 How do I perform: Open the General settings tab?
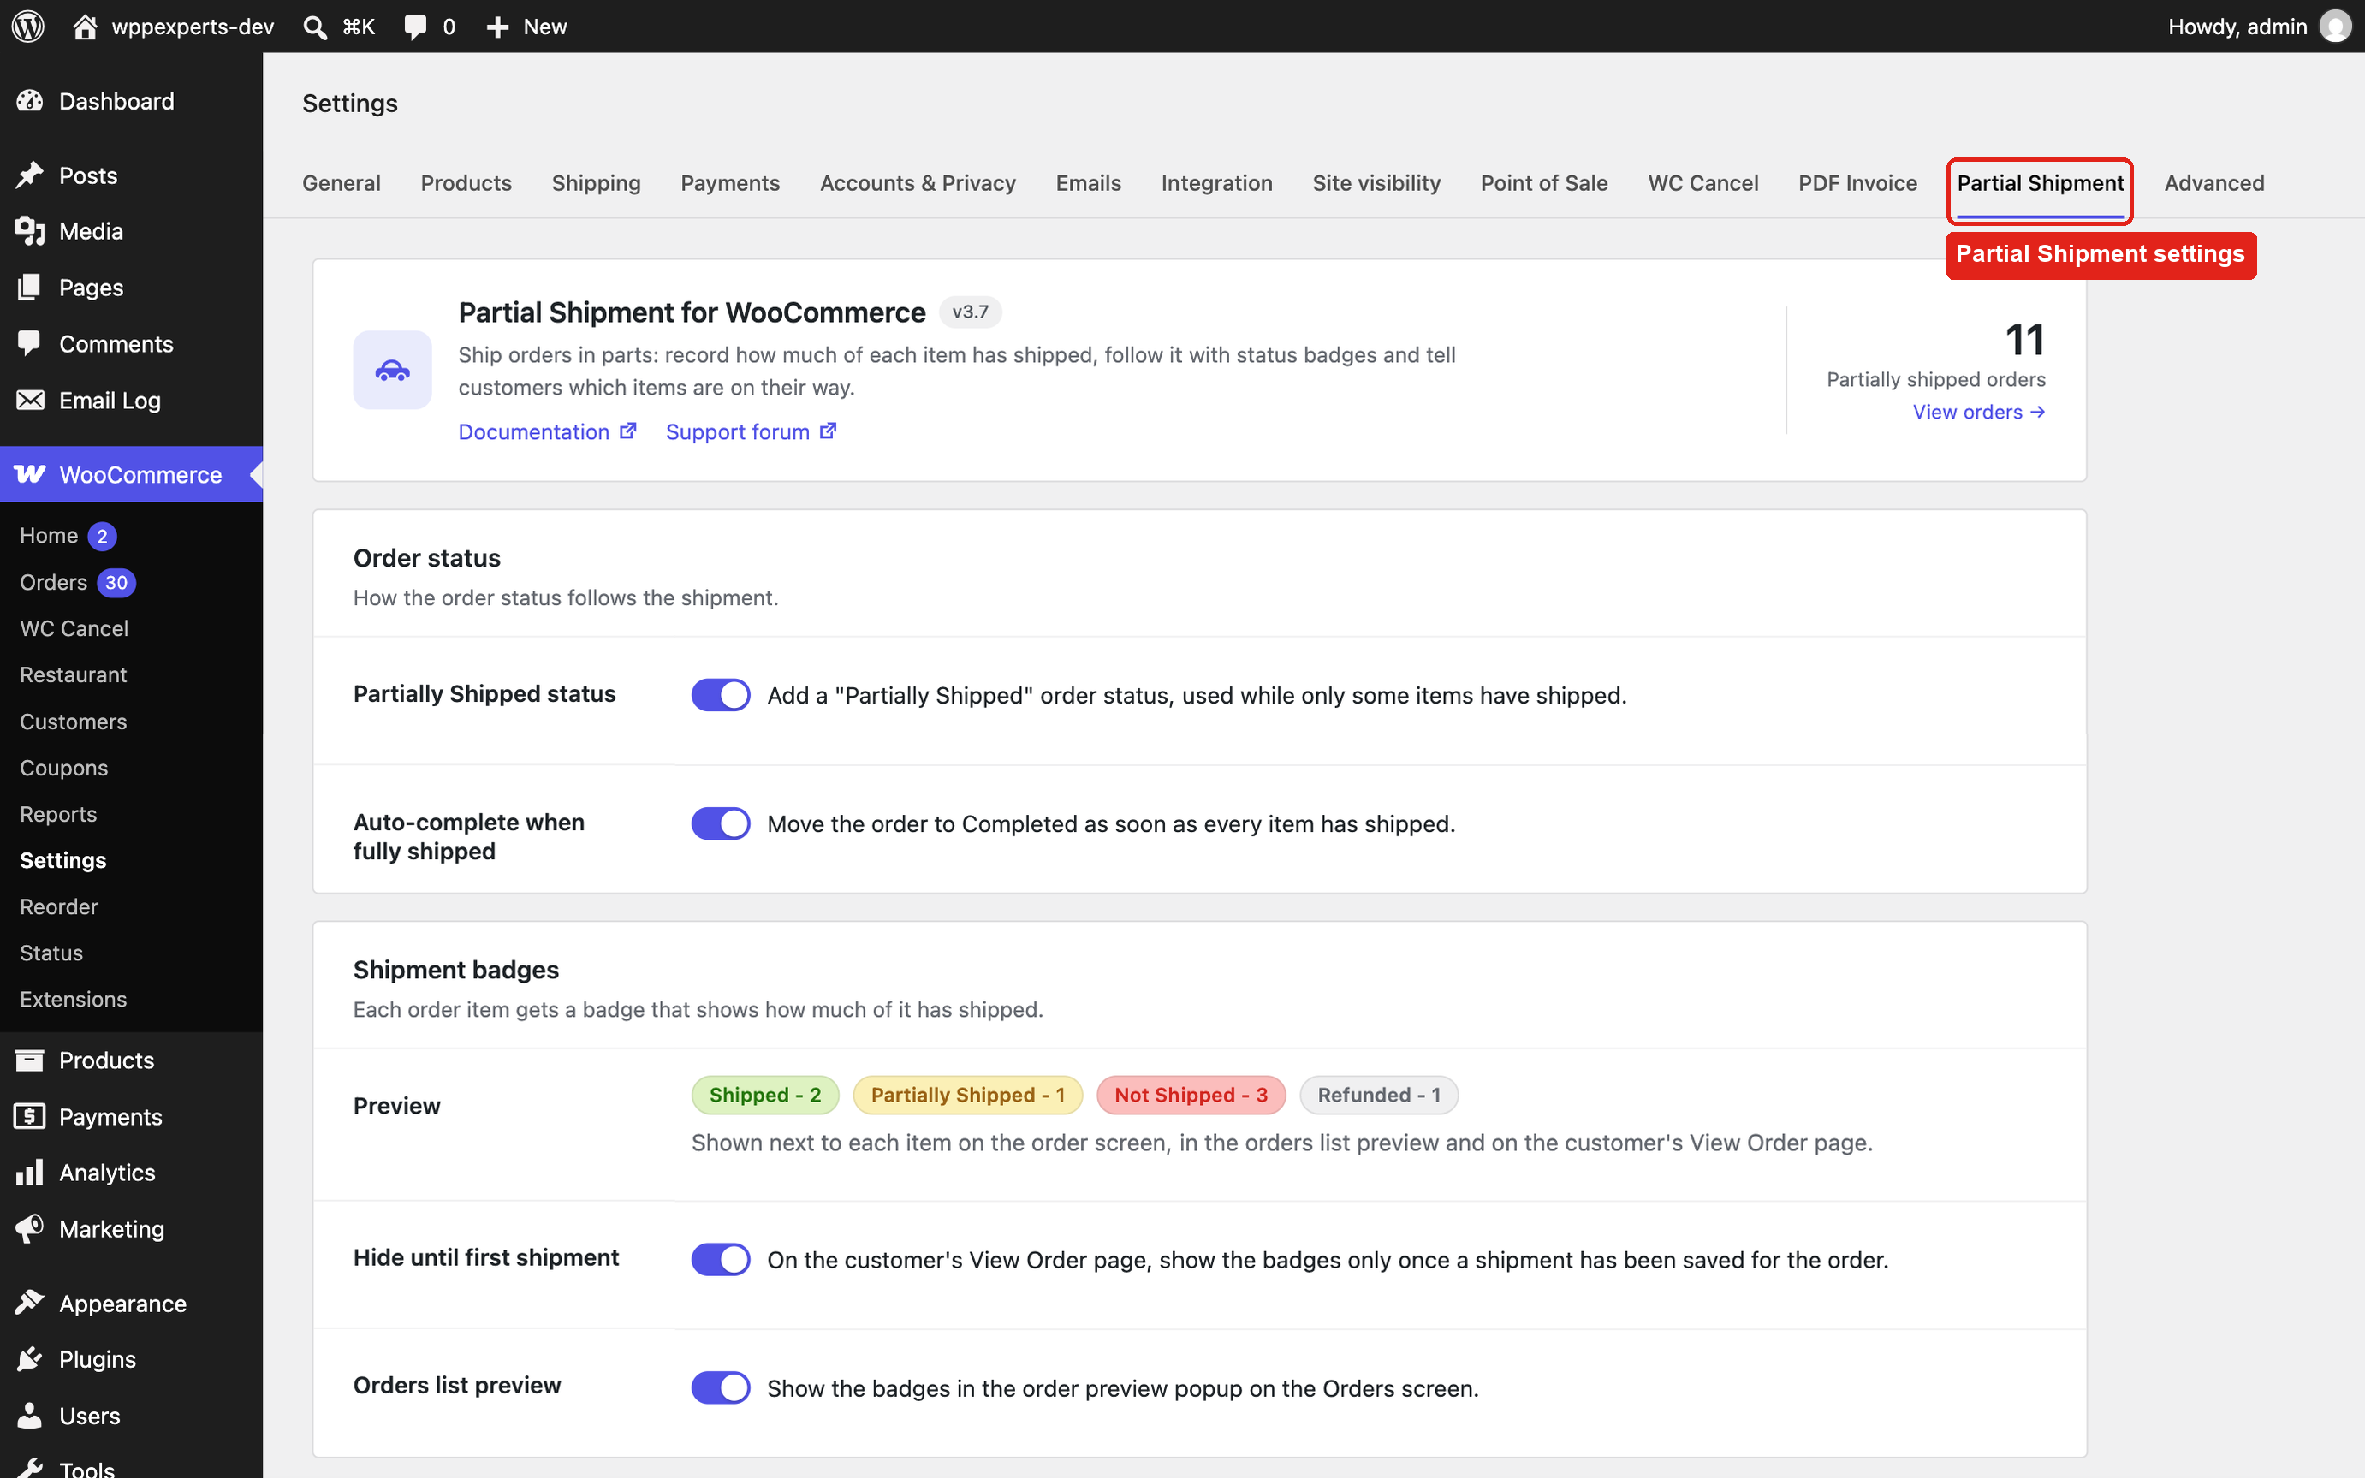[x=342, y=183]
